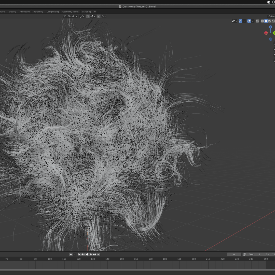The image size is (275, 275).
Task: Expand the pivot point dropdown
Action: click(82, 16)
